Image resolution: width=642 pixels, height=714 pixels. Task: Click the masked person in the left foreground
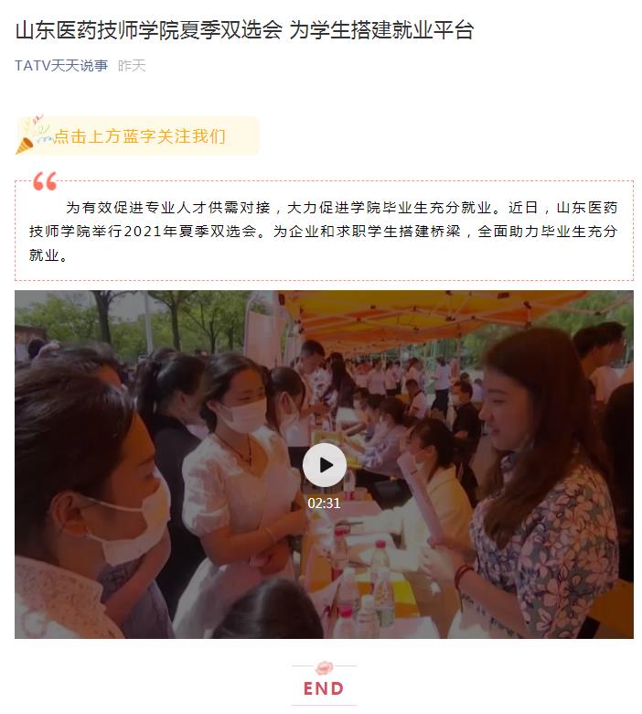[x=91, y=501]
